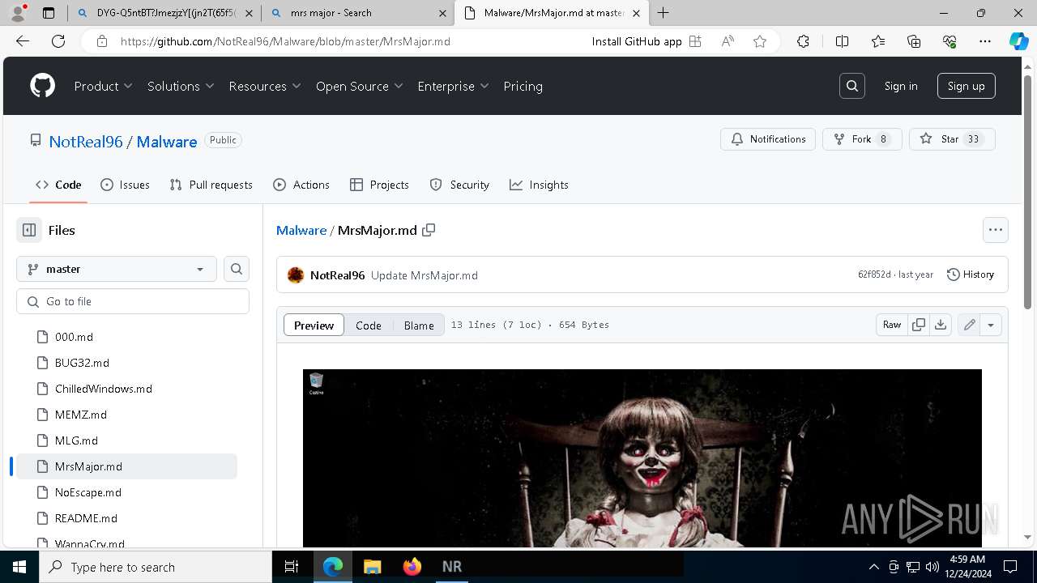The image size is (1037, 583).
Task: Open GitHub search magnifier button
Action: coord(852,86)
